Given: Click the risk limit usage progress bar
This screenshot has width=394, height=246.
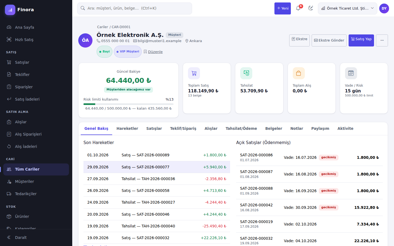Looking at the screenshot, I should 128,104.
